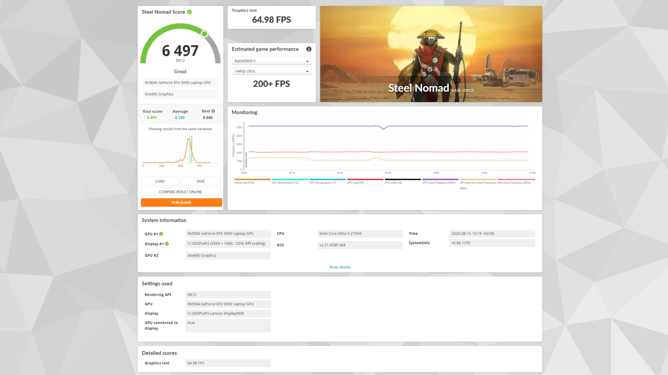This screenshot has width=668, height=375.
Task: Click the LOAD button
Action: 160,181
